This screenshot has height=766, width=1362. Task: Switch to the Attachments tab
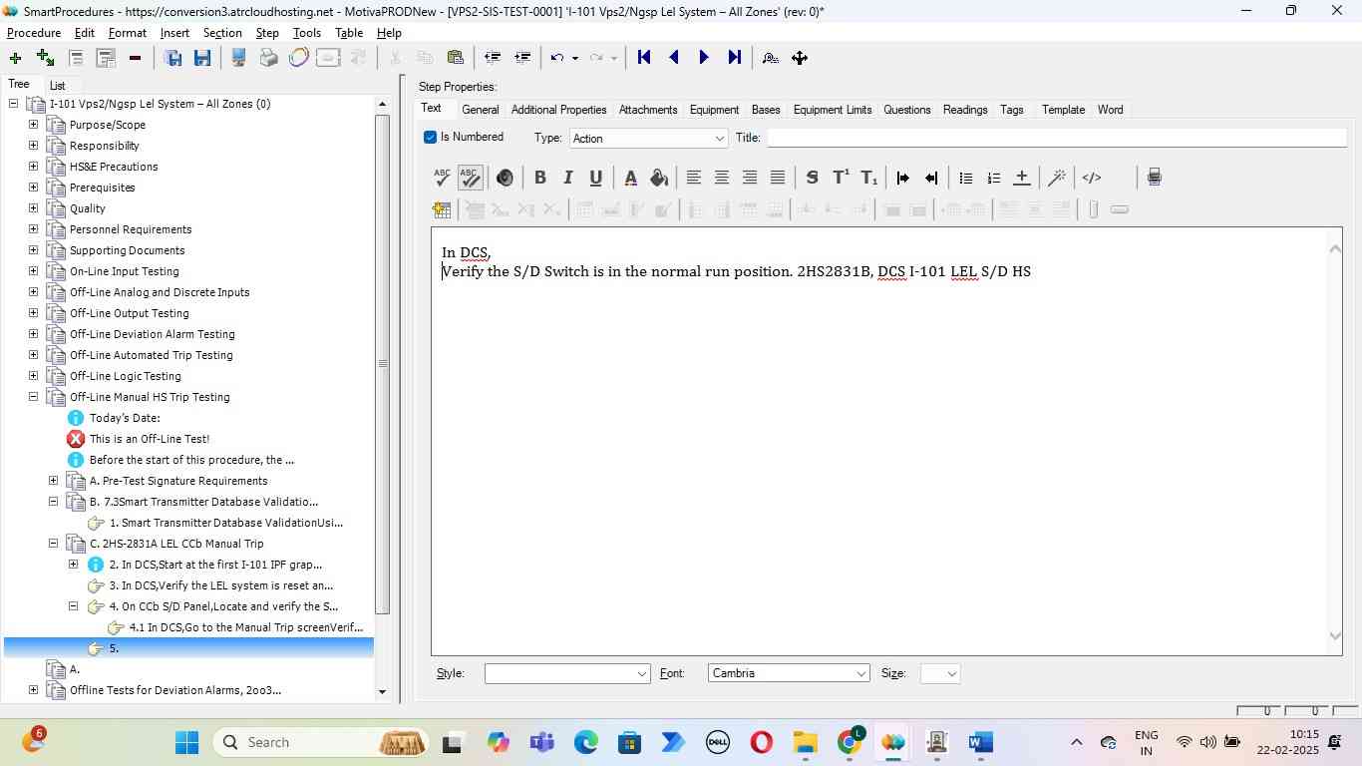click(x=648, y=110)
